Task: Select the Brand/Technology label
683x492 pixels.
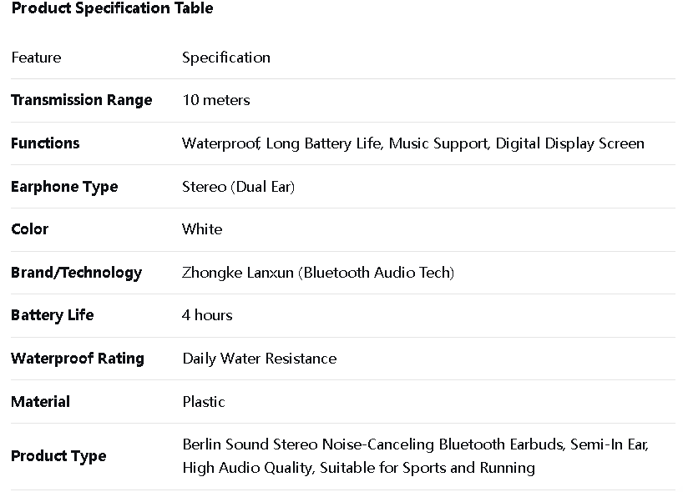Action: [76, 273]
